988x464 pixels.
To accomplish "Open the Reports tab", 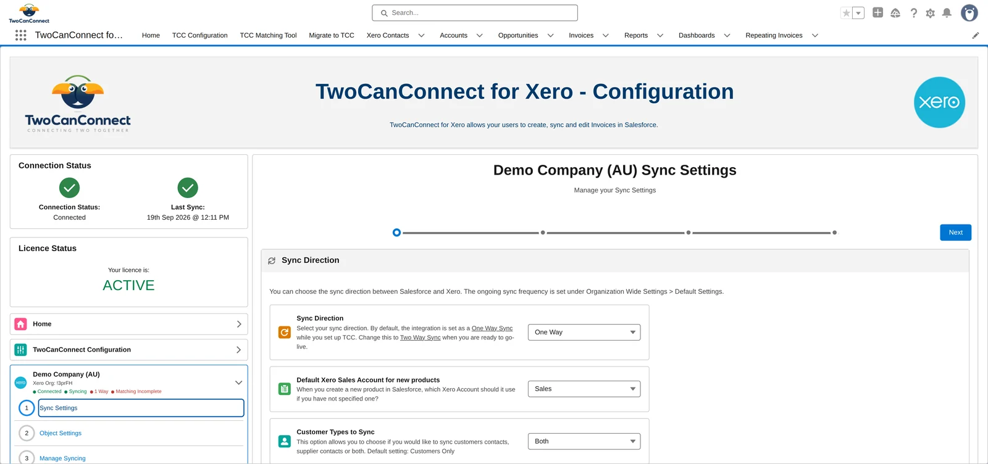I will click(x=636, y=35).
